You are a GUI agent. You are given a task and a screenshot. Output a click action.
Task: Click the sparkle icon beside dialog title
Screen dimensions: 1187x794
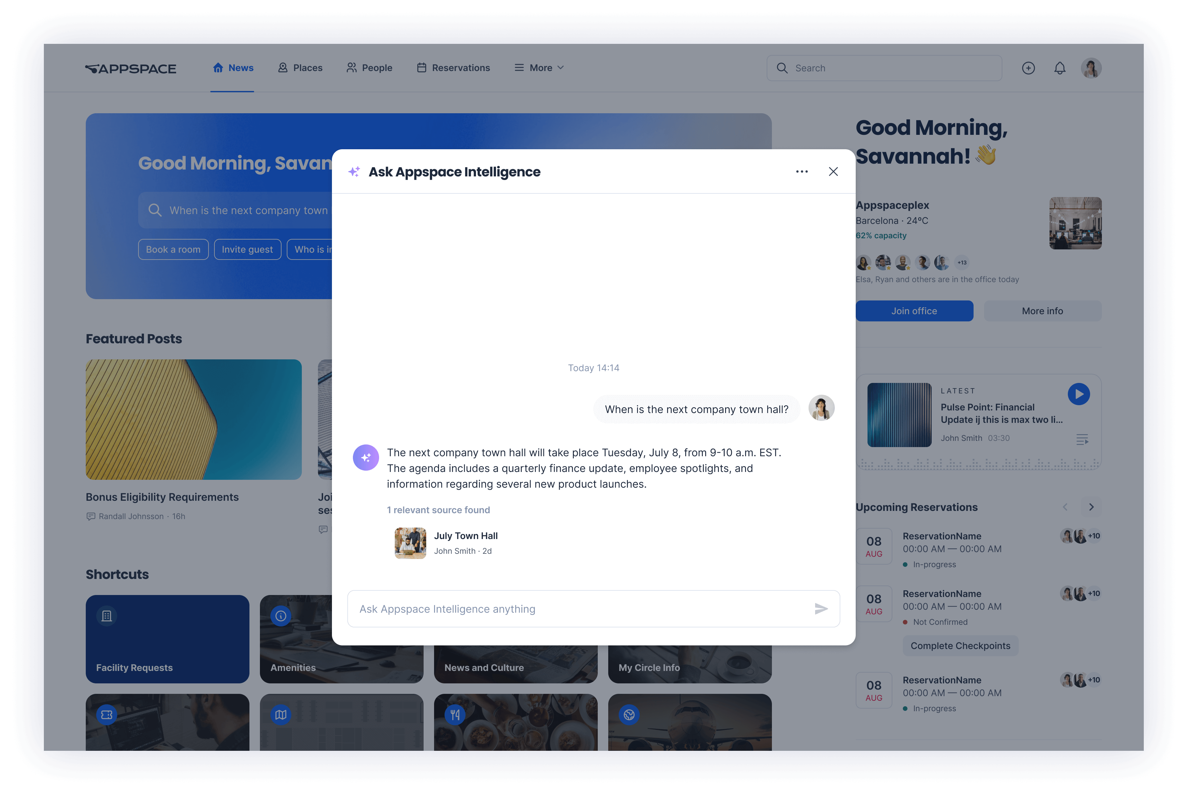(354, 171)
